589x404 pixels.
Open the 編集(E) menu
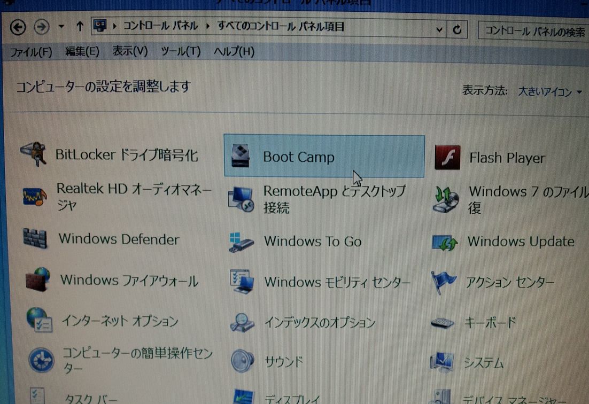click(x=82, y=51)
